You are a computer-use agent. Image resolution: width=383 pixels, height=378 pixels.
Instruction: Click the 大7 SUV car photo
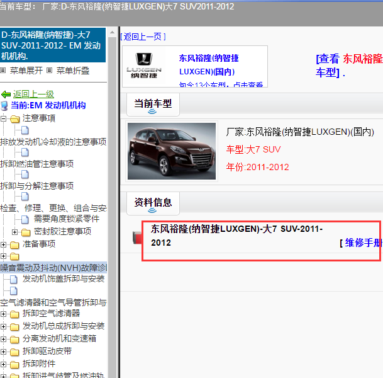(172, 151)
